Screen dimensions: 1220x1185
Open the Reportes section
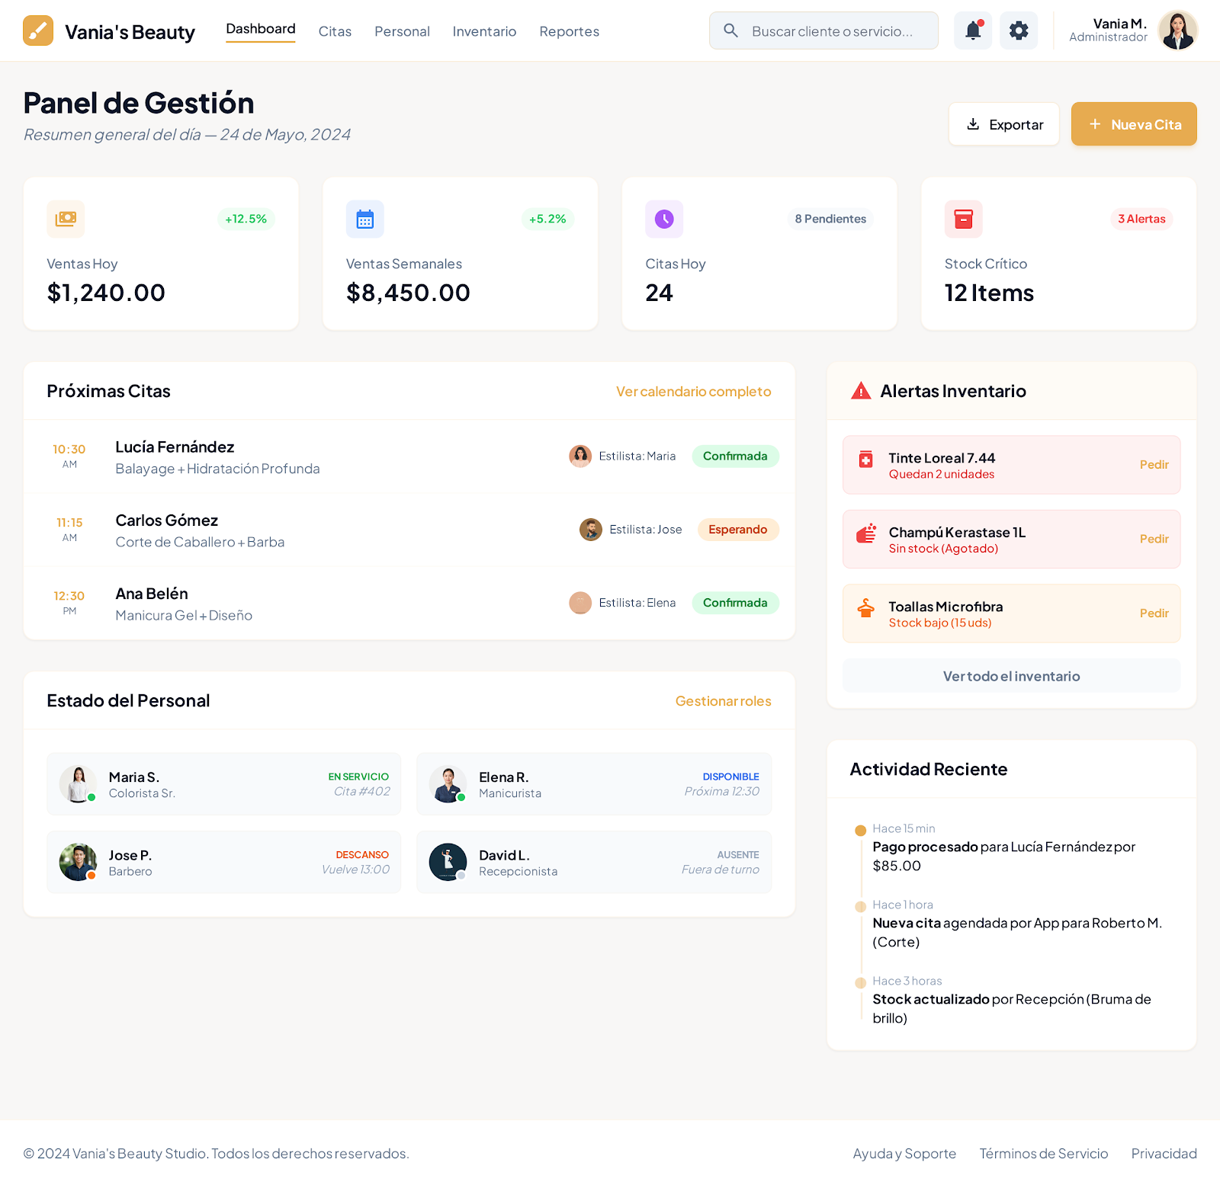click(x=569, y=31)
